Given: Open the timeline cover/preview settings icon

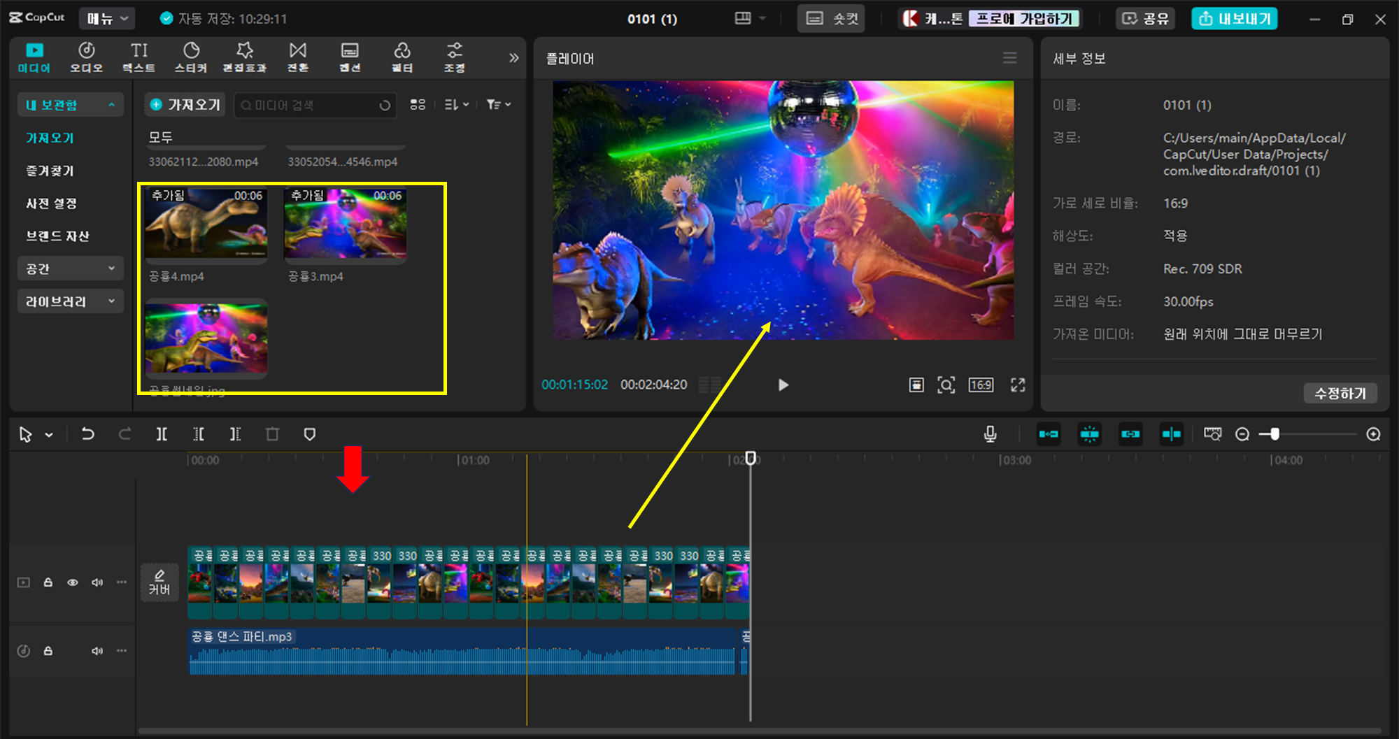Looking at the screenshot, I should 1213,434.
